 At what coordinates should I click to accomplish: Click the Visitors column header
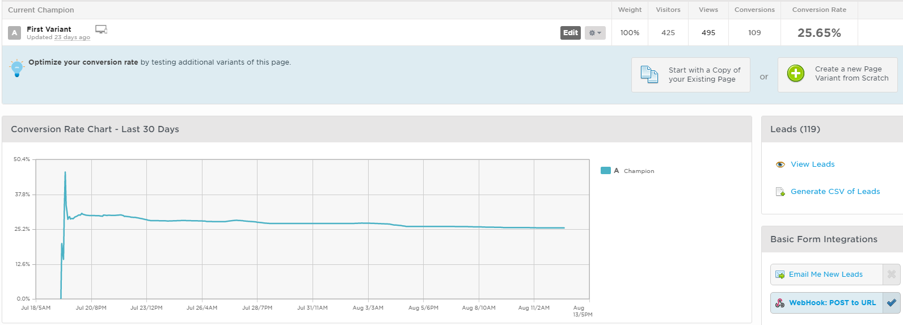point(668,10)
